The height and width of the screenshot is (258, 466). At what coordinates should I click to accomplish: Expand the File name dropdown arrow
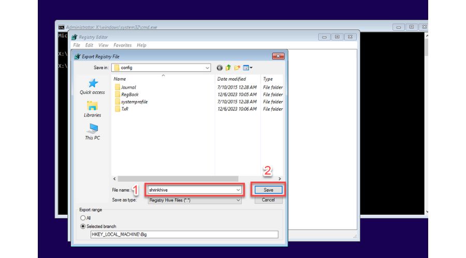point(238,190)
